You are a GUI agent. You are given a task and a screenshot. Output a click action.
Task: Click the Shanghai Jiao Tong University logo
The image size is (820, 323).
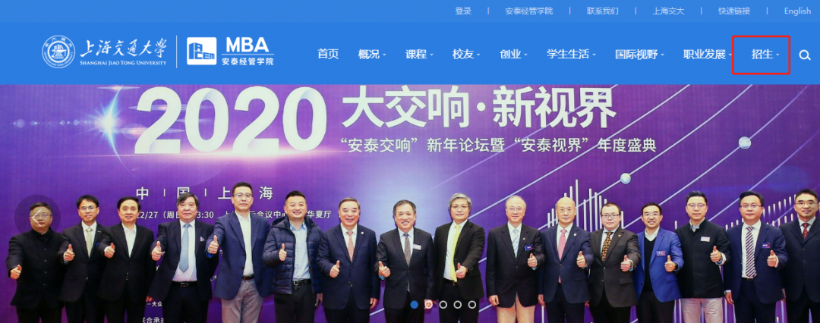tap(105, 52)
